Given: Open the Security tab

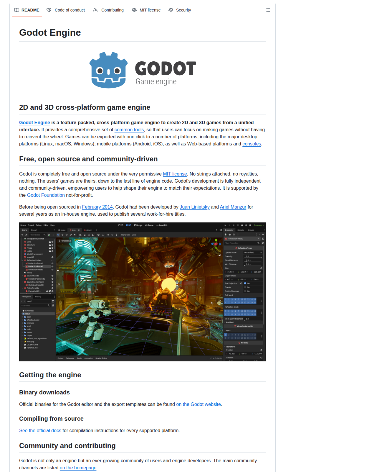Looking at the screenshot, I should (x=180, y=10).
